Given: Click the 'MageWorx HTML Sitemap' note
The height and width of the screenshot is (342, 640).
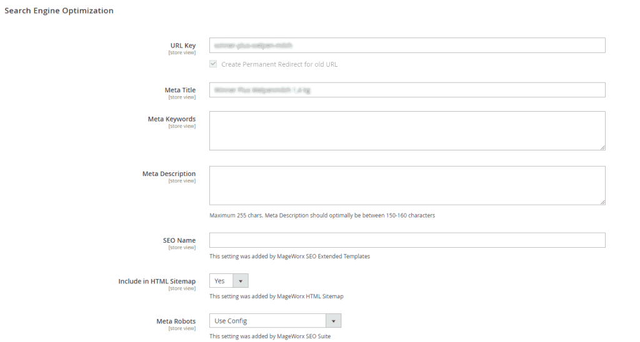Looking at the screenshot, I should [276, 296].
